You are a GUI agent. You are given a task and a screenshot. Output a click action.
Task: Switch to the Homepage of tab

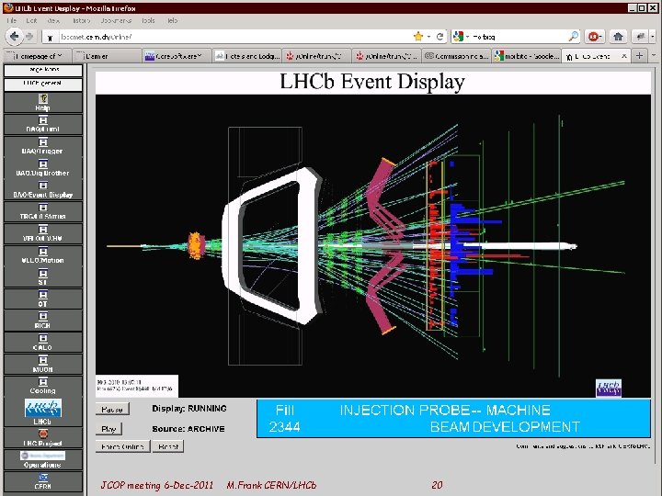tap(37, 56)
